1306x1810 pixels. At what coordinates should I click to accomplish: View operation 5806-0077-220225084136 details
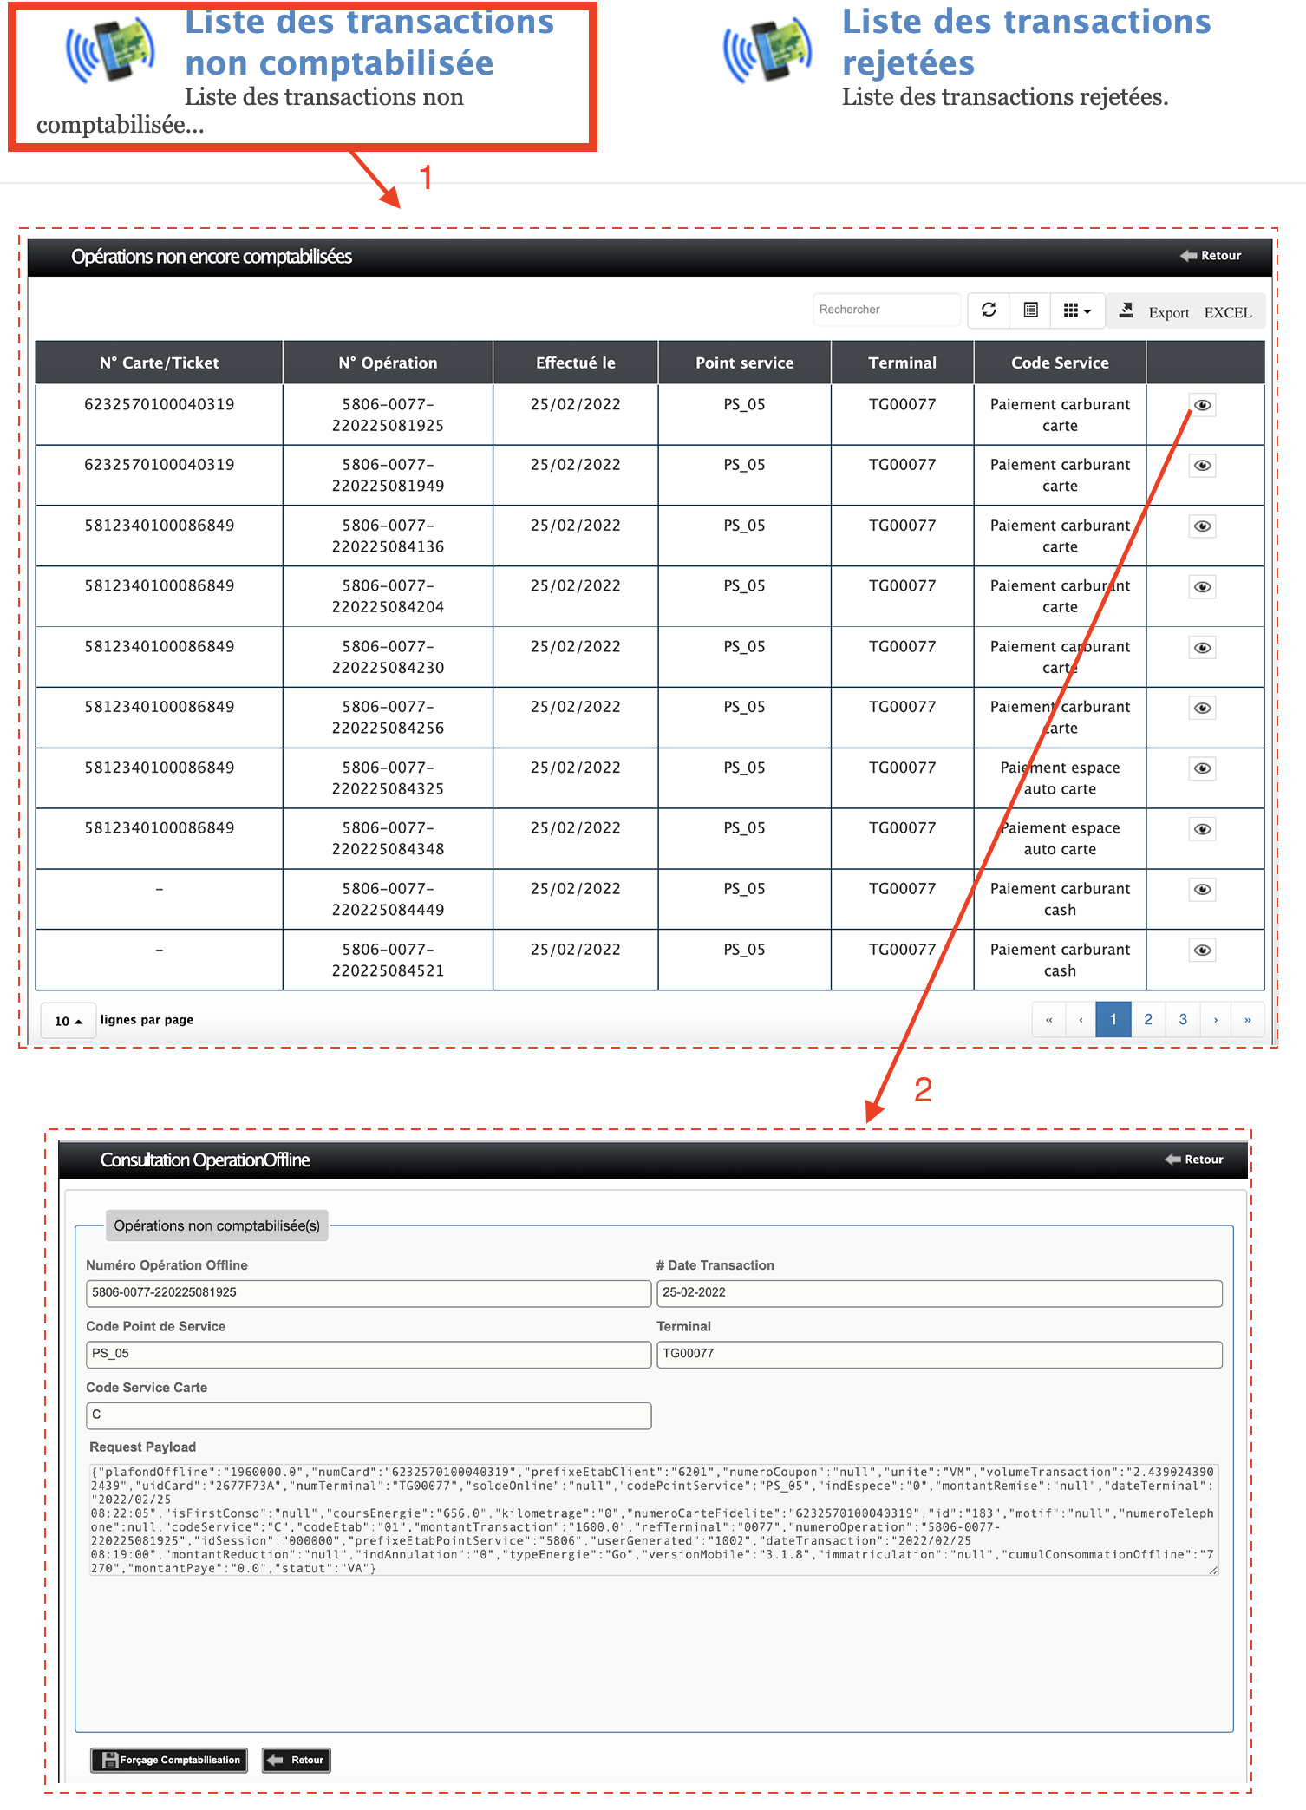(x=1202, y=526)
